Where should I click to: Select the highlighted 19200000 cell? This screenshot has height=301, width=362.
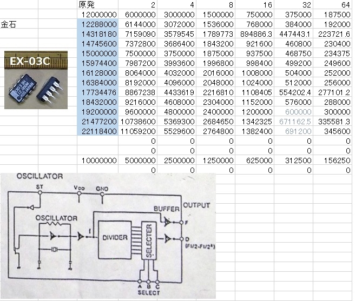[x=97, y=112]
